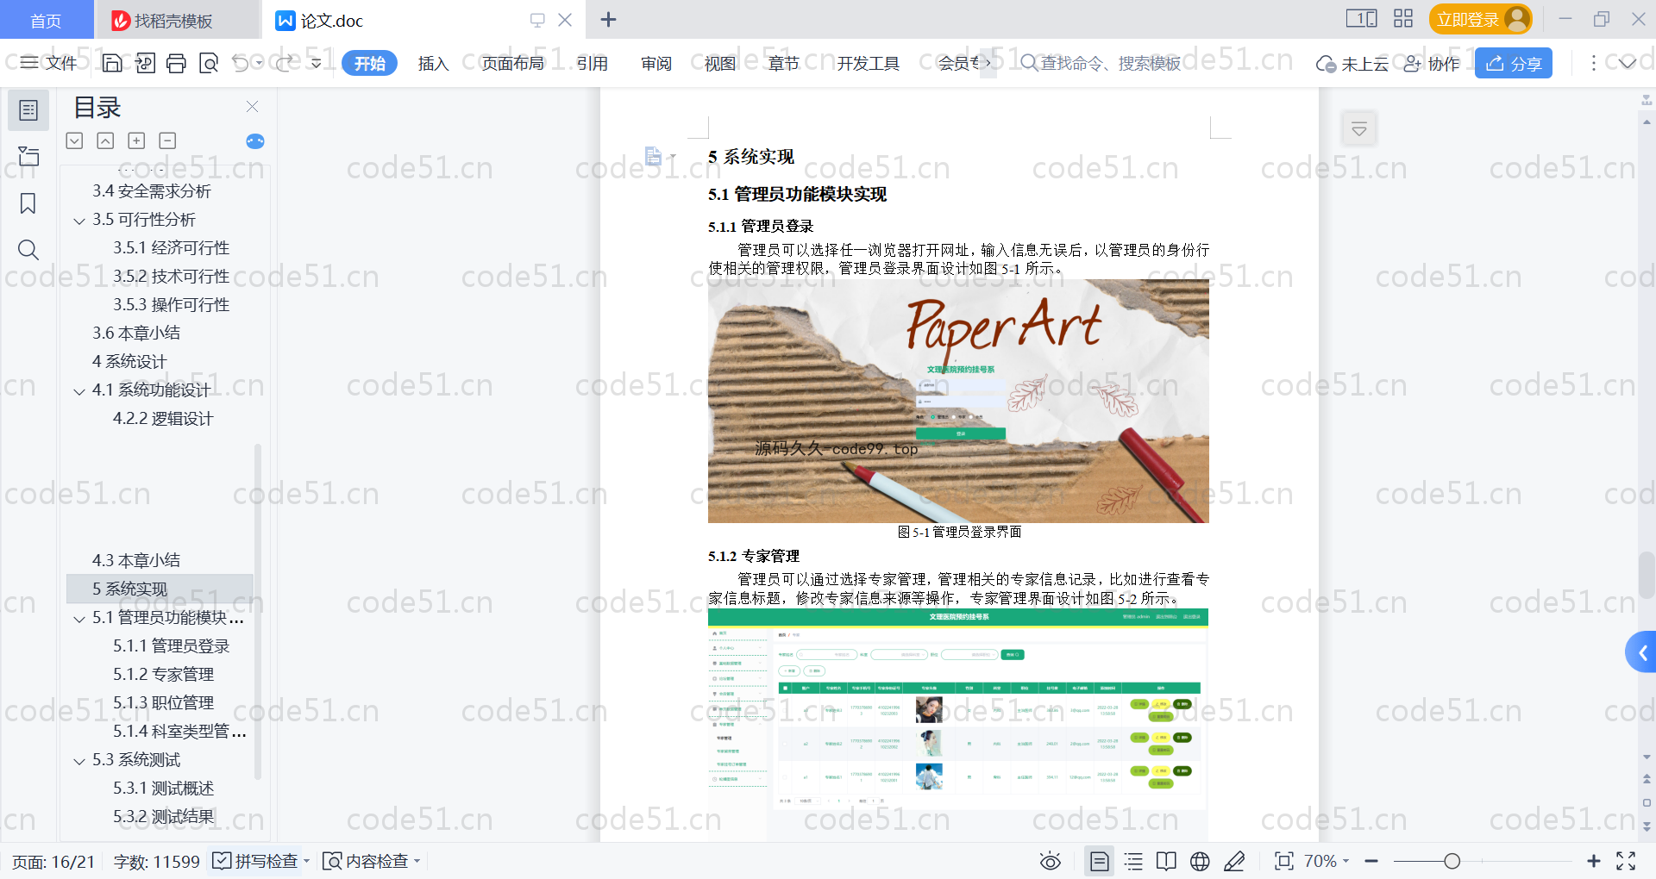Screen dimensions: 1656x879
Task: Open print preview icon
Action: 208,63
